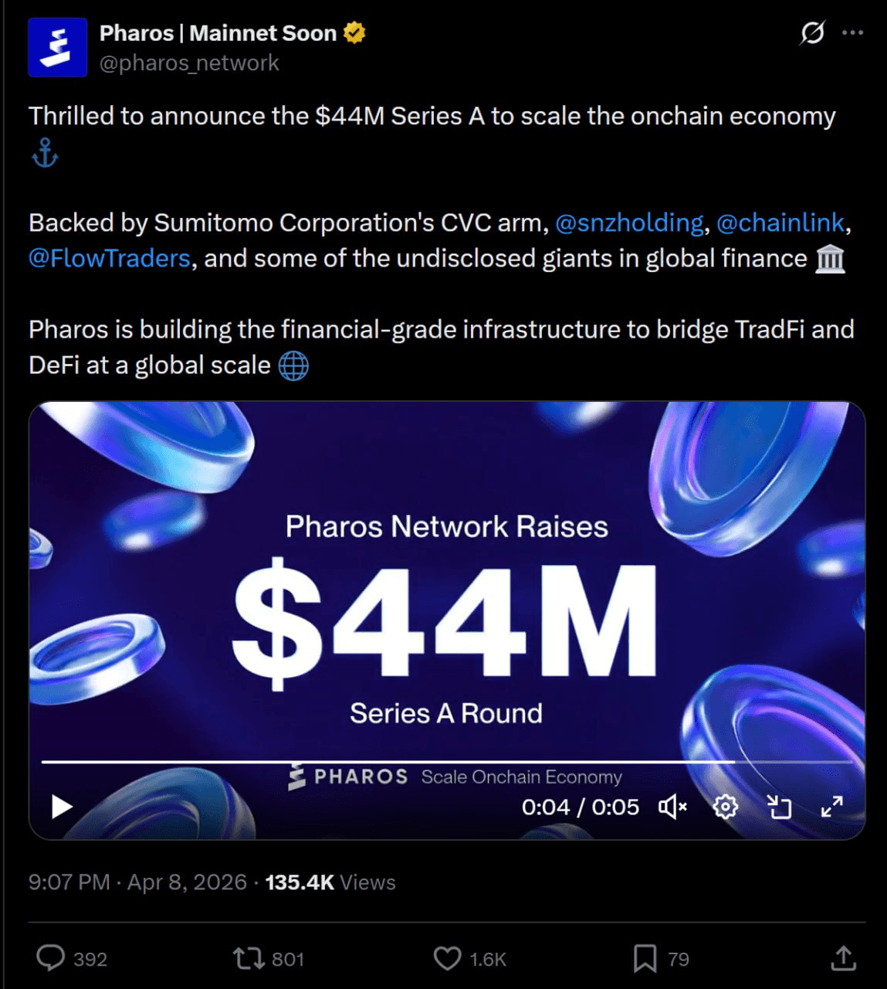Toggle picture-in-picture mode for the video

click(x=779, y=807)
